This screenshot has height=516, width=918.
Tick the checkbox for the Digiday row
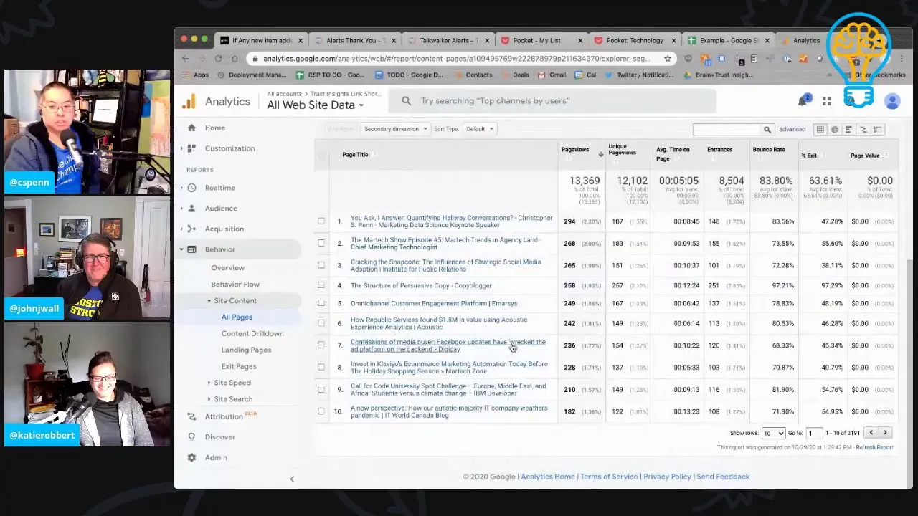tap(321, 345)
